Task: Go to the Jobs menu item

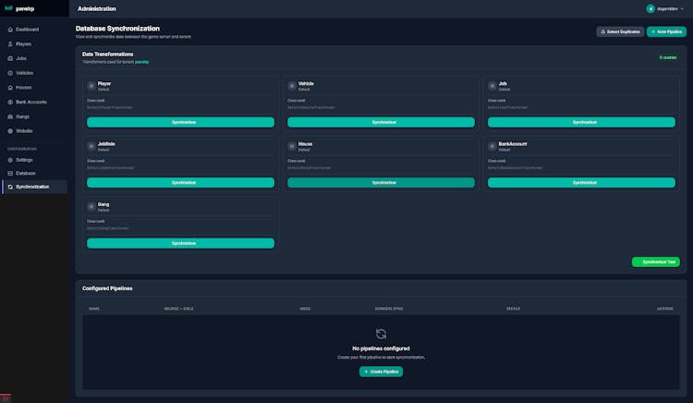Action: (21, 58)
